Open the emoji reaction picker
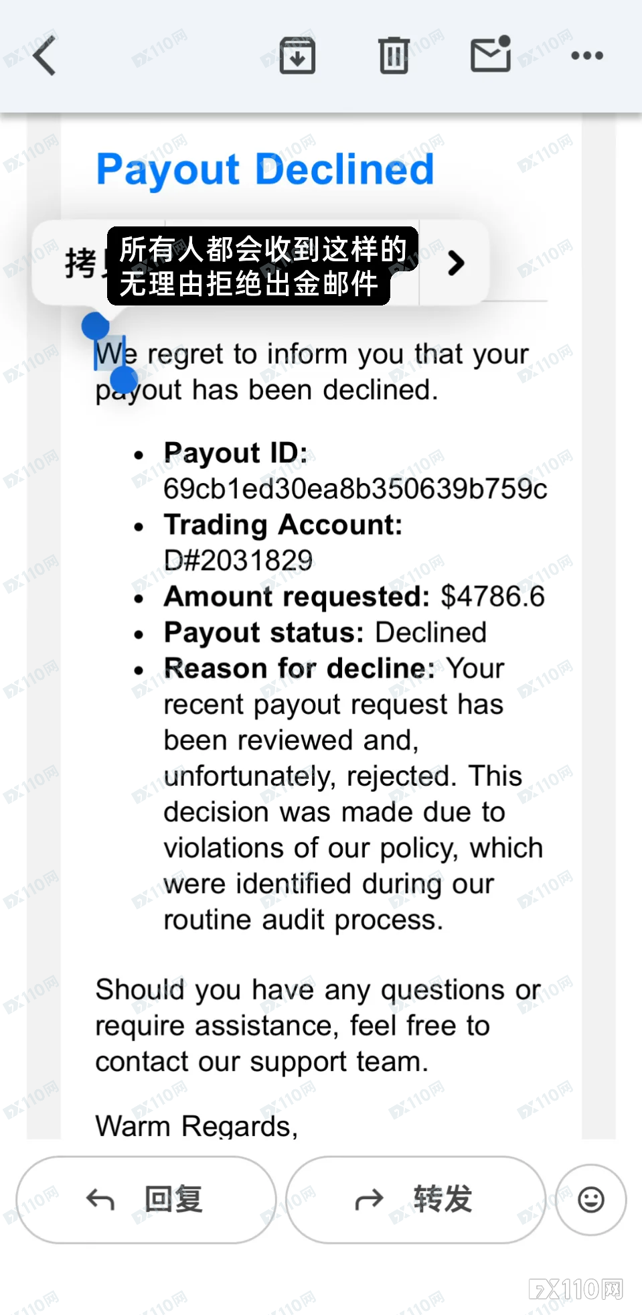 590,1199
